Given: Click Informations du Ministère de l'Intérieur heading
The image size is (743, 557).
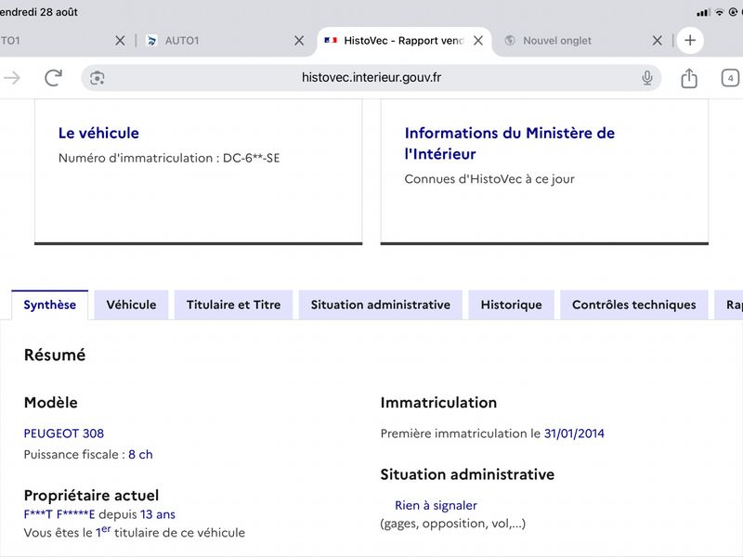Looking at the screenshot, I should 509,143.
